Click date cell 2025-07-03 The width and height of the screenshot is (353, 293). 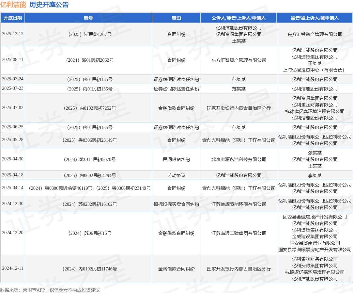point(13,108)
